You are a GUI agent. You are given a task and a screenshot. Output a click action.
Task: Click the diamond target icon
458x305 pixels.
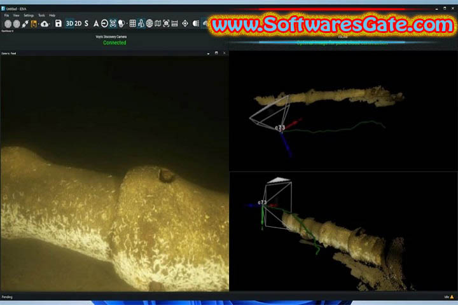(185, 24)
